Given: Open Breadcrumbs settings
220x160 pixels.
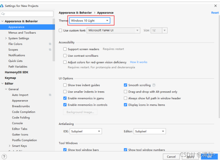Looking at the screenshot, I should click(21, 106).
